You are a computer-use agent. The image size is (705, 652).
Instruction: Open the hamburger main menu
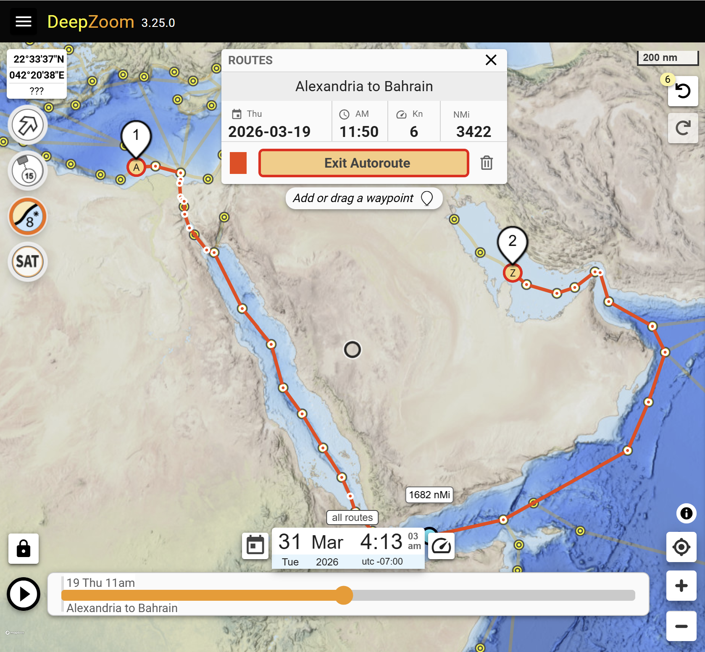point(24,21)
